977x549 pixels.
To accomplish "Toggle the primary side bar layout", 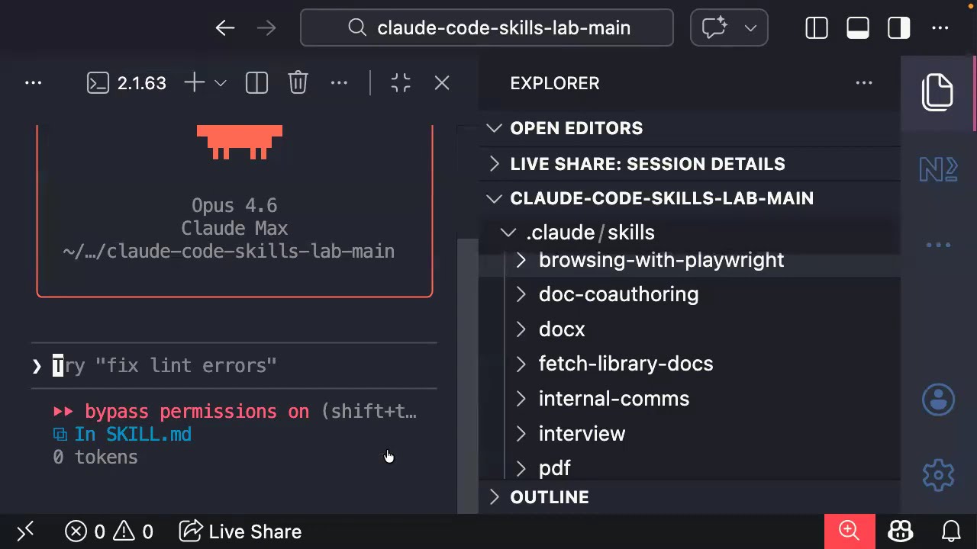I will (817, 28).
